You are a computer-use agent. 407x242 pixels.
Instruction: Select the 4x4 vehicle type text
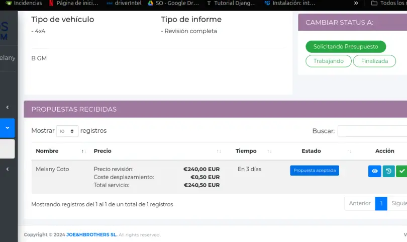click(40, 31)
